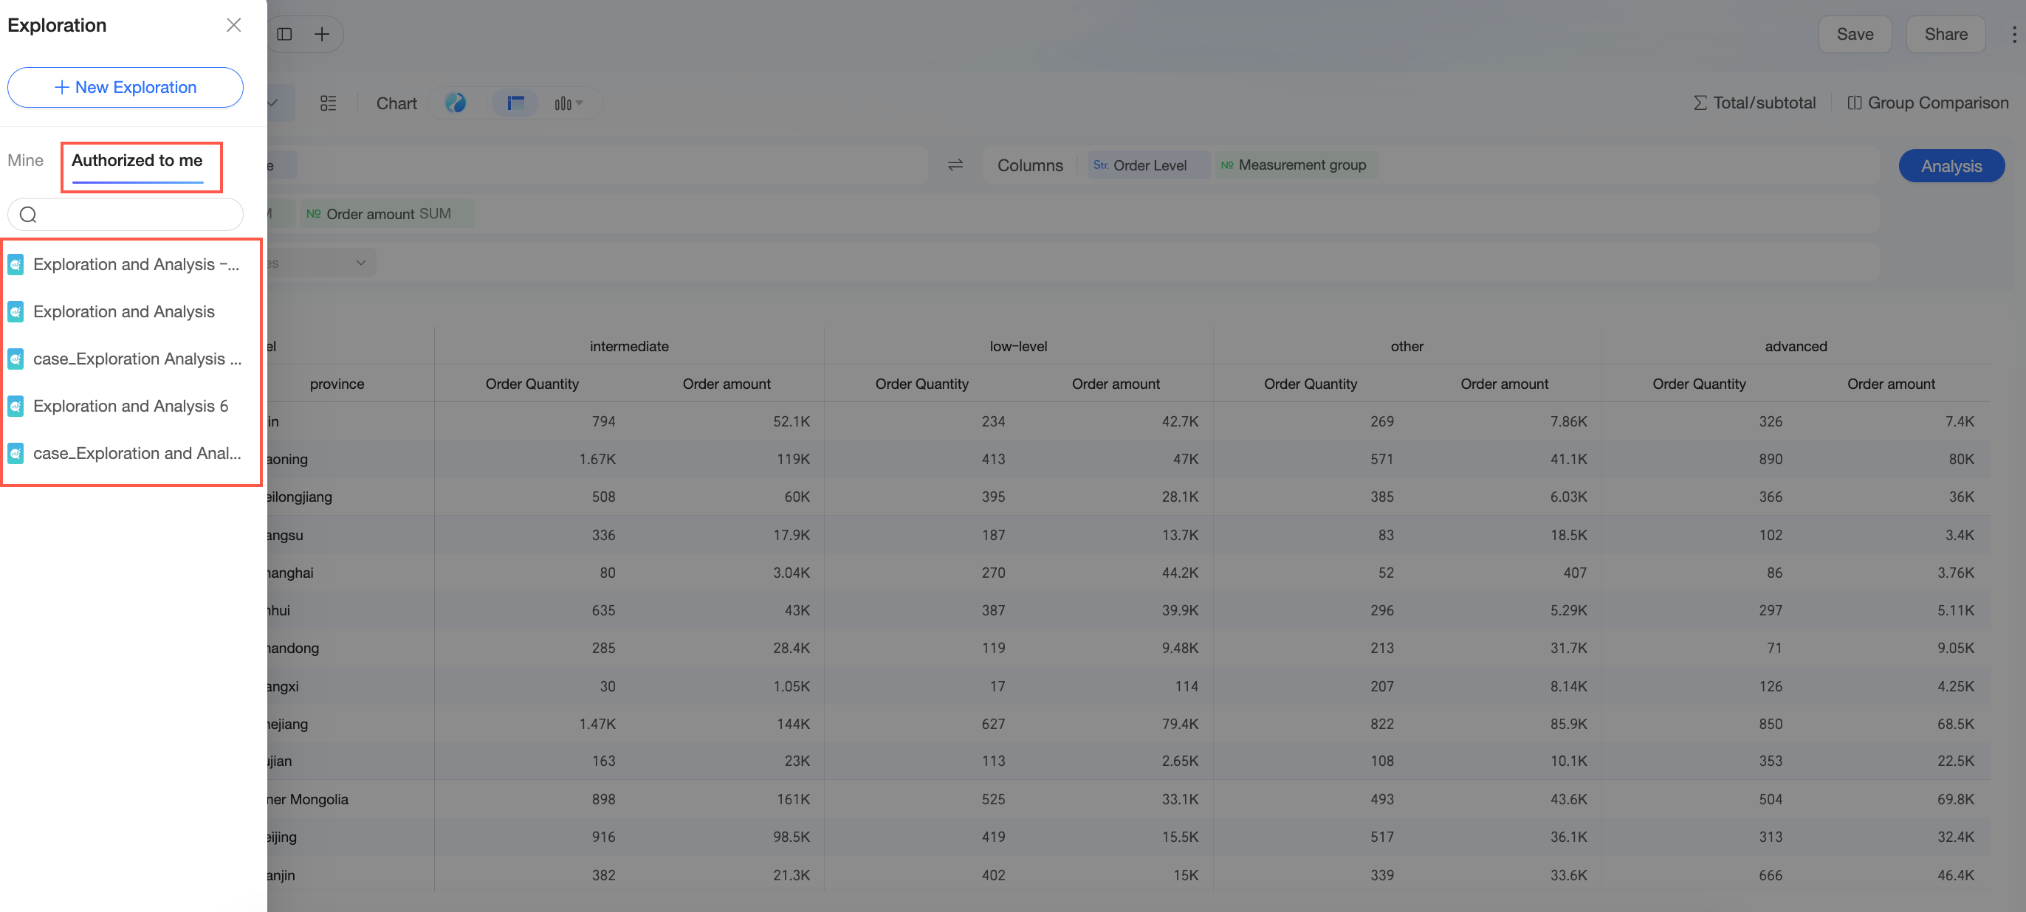Open Exploration and Analysis 6 item
This screenshot has height=912, width=2026.
click(131, 407)
